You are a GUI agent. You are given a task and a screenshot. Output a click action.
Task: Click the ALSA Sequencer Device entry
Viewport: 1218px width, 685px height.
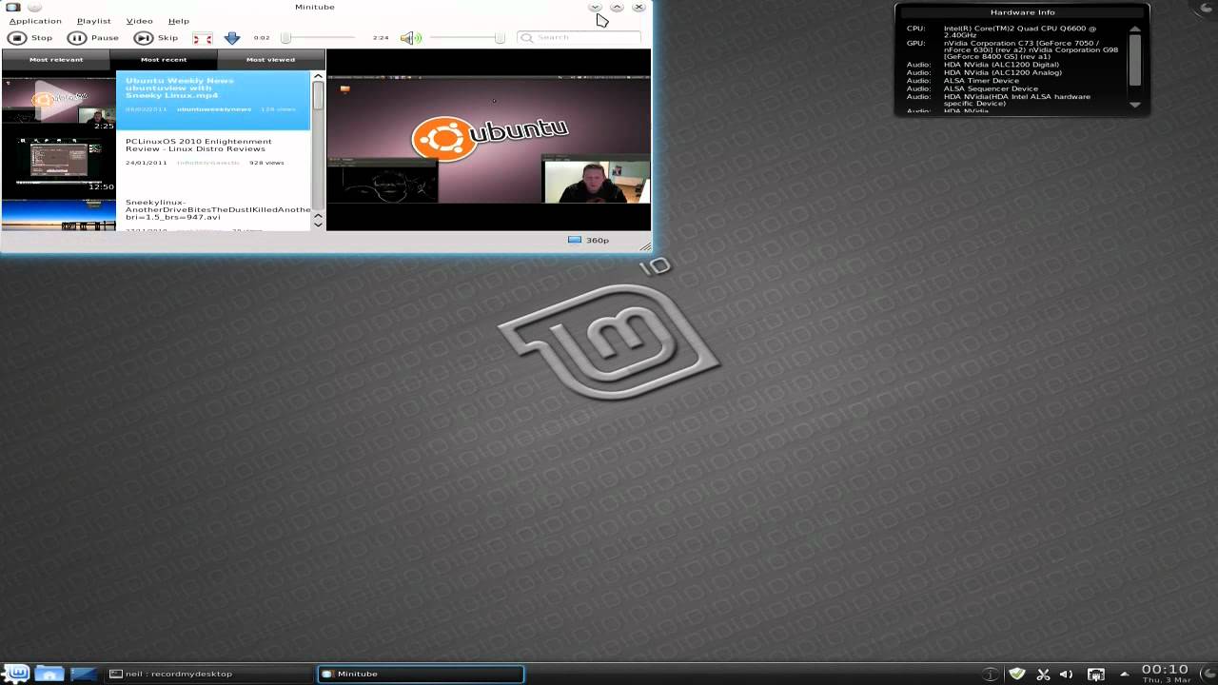991,88
